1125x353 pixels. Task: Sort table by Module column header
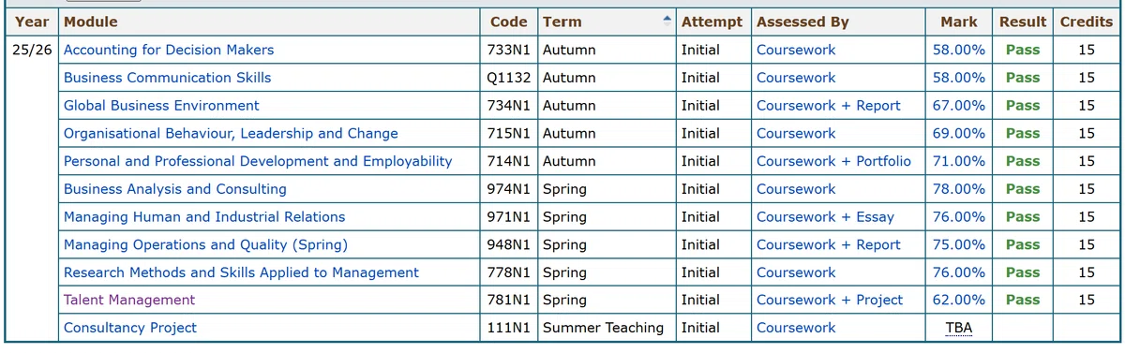click(x=91, y=22)
